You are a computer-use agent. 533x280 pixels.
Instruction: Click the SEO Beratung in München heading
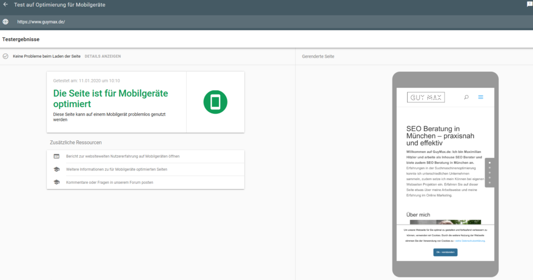pyautogui.click(x=440, y=136)
